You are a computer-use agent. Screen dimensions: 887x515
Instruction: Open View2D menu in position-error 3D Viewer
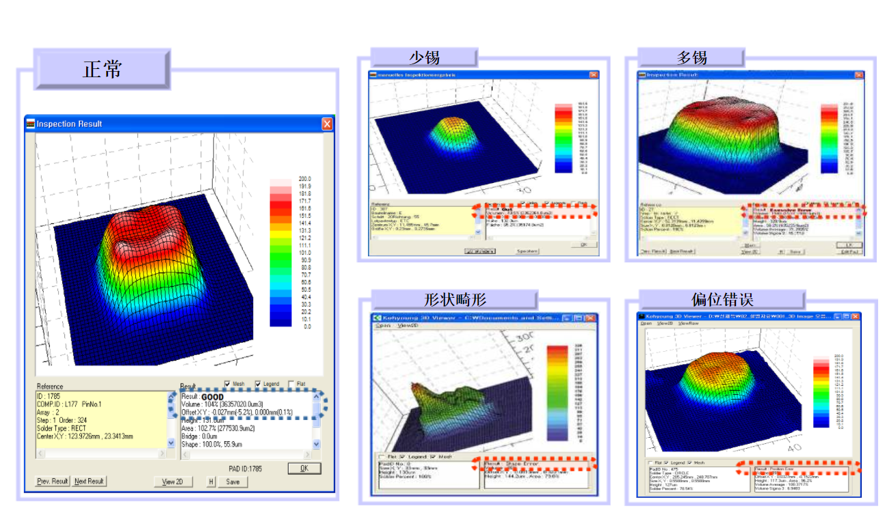(664, 324)
